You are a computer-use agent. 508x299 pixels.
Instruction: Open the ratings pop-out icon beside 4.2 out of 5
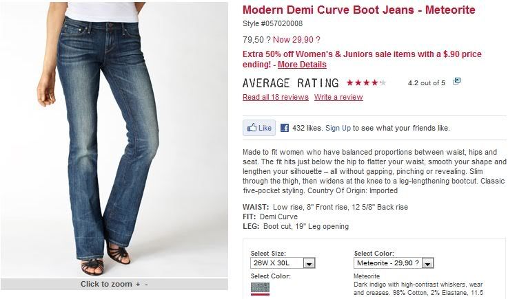pyautogui.click(x=456, y=81)
